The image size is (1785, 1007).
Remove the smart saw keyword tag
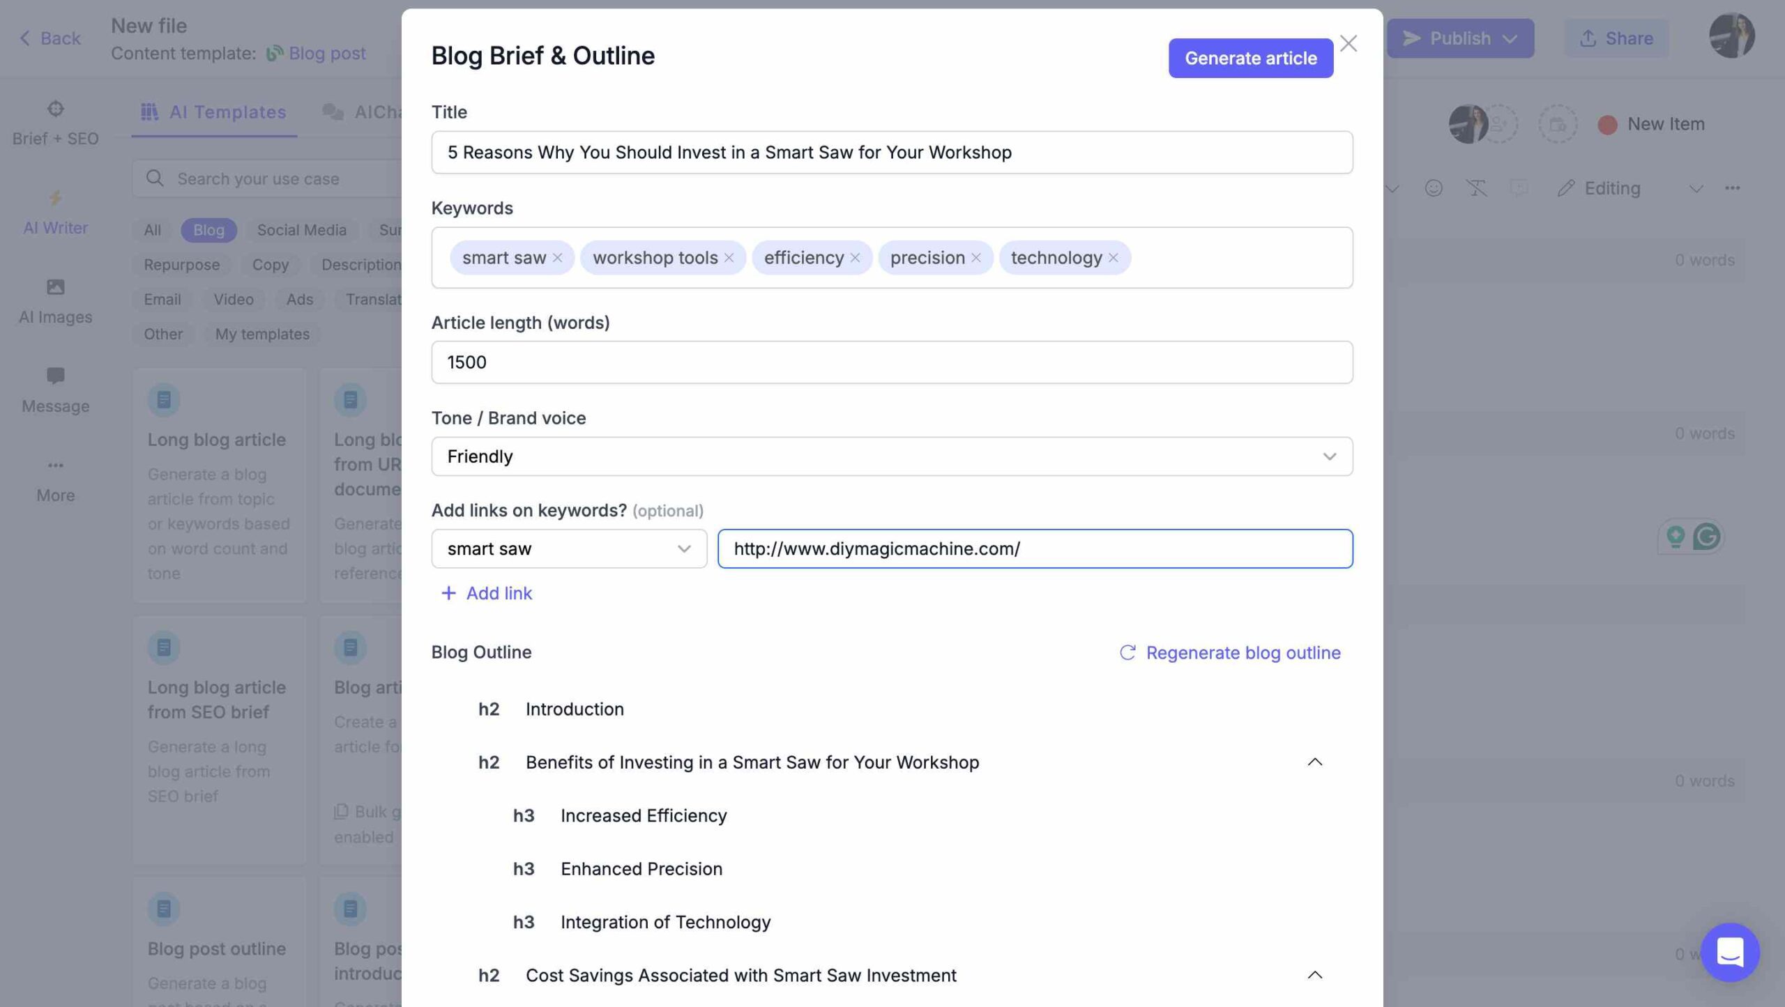click(x=558, y=257)
